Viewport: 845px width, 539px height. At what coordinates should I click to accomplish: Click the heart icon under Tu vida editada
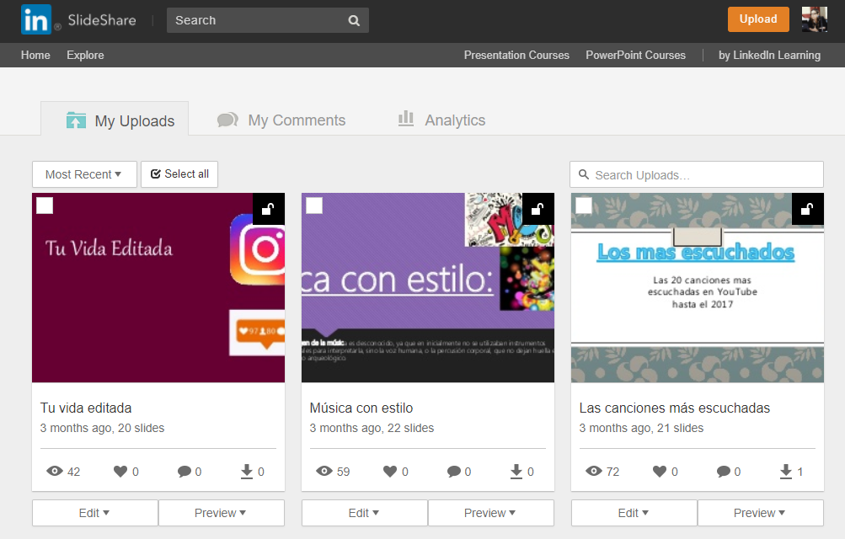pyautogui.click(x=120, y=472)
